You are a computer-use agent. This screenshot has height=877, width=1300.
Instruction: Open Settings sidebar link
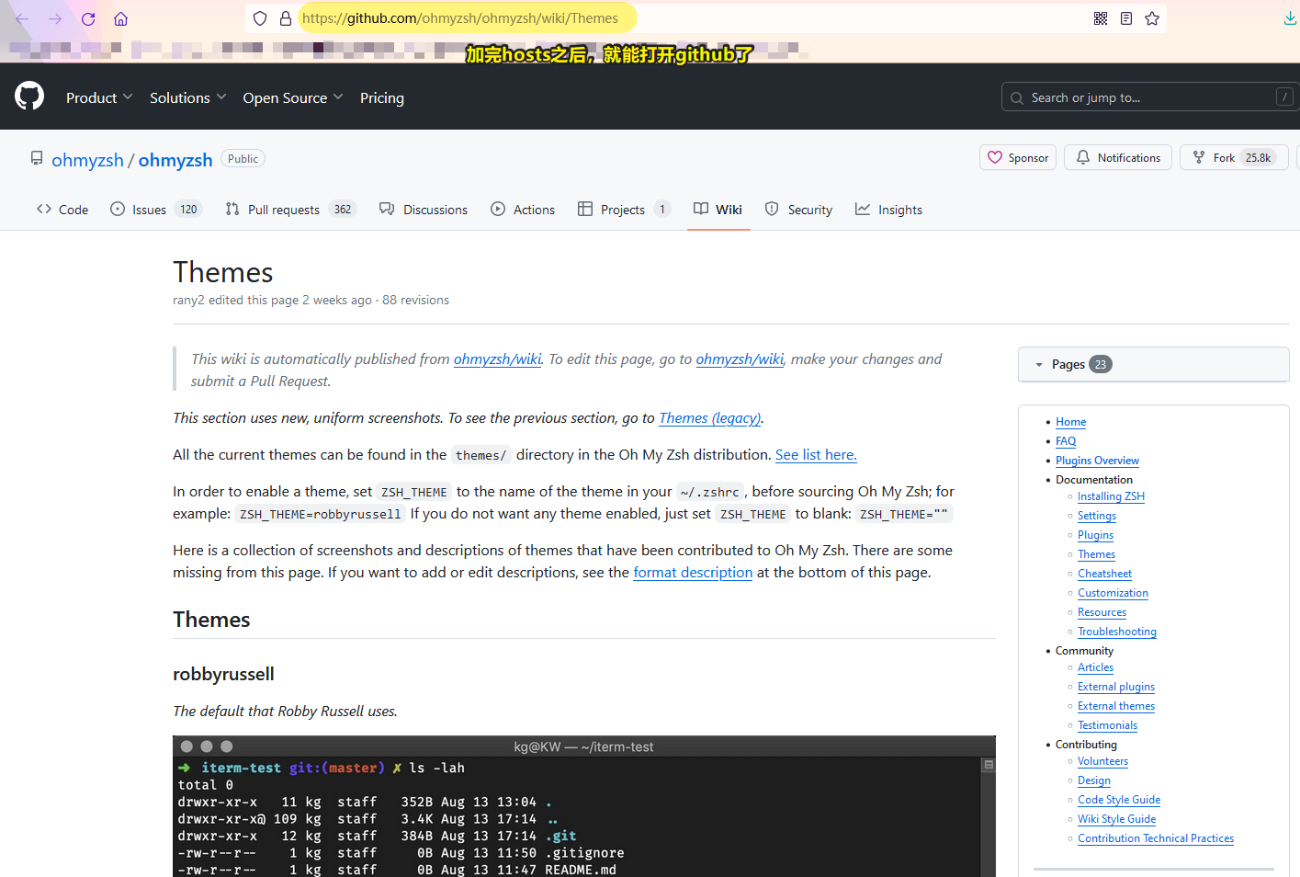(x=1097, y=516)
